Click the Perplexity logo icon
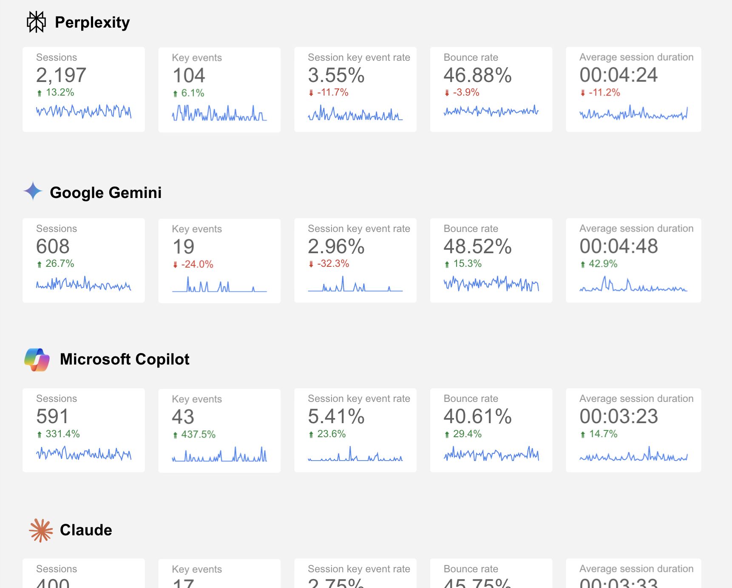 tap(36, 22)
